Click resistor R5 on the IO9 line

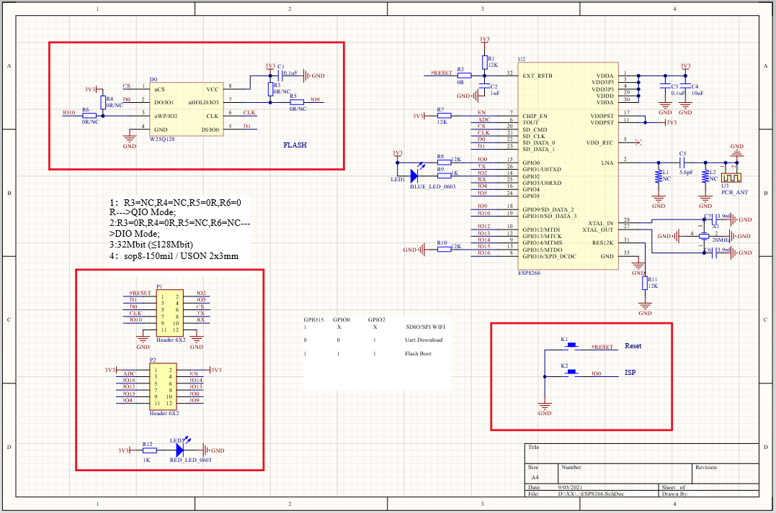pos(296,102)
